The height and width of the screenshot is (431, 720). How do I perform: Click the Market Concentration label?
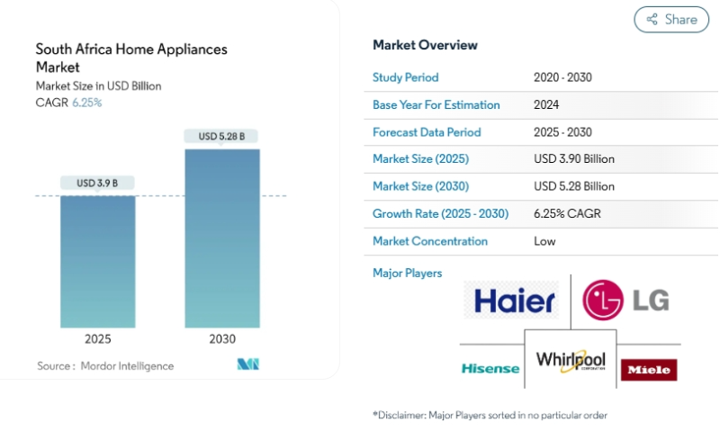coord(430,241)
